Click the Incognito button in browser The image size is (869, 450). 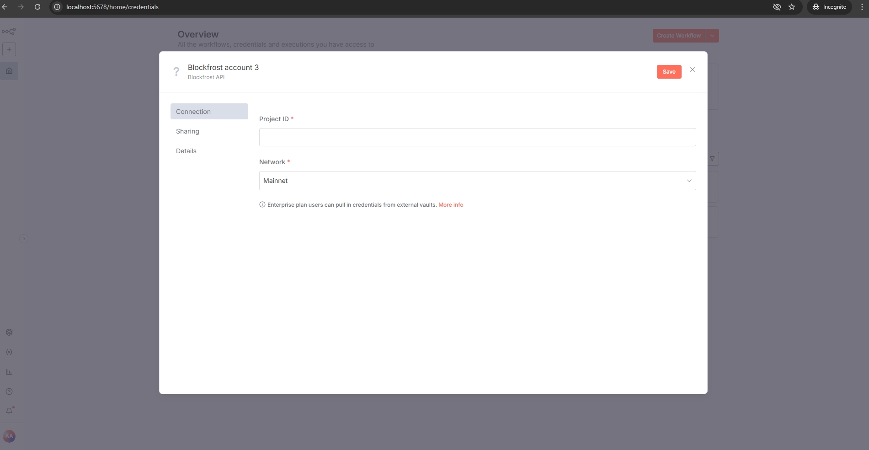coord(829,7)
